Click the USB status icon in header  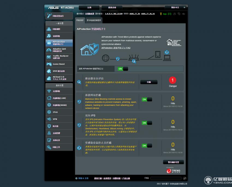[x=184, y=14]
